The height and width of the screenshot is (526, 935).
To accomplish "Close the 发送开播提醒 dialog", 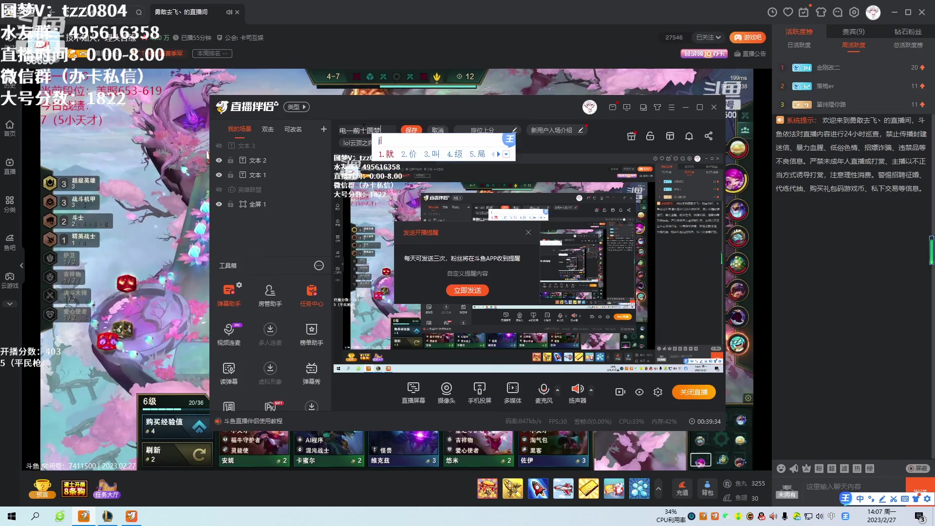I will [528, 232].
